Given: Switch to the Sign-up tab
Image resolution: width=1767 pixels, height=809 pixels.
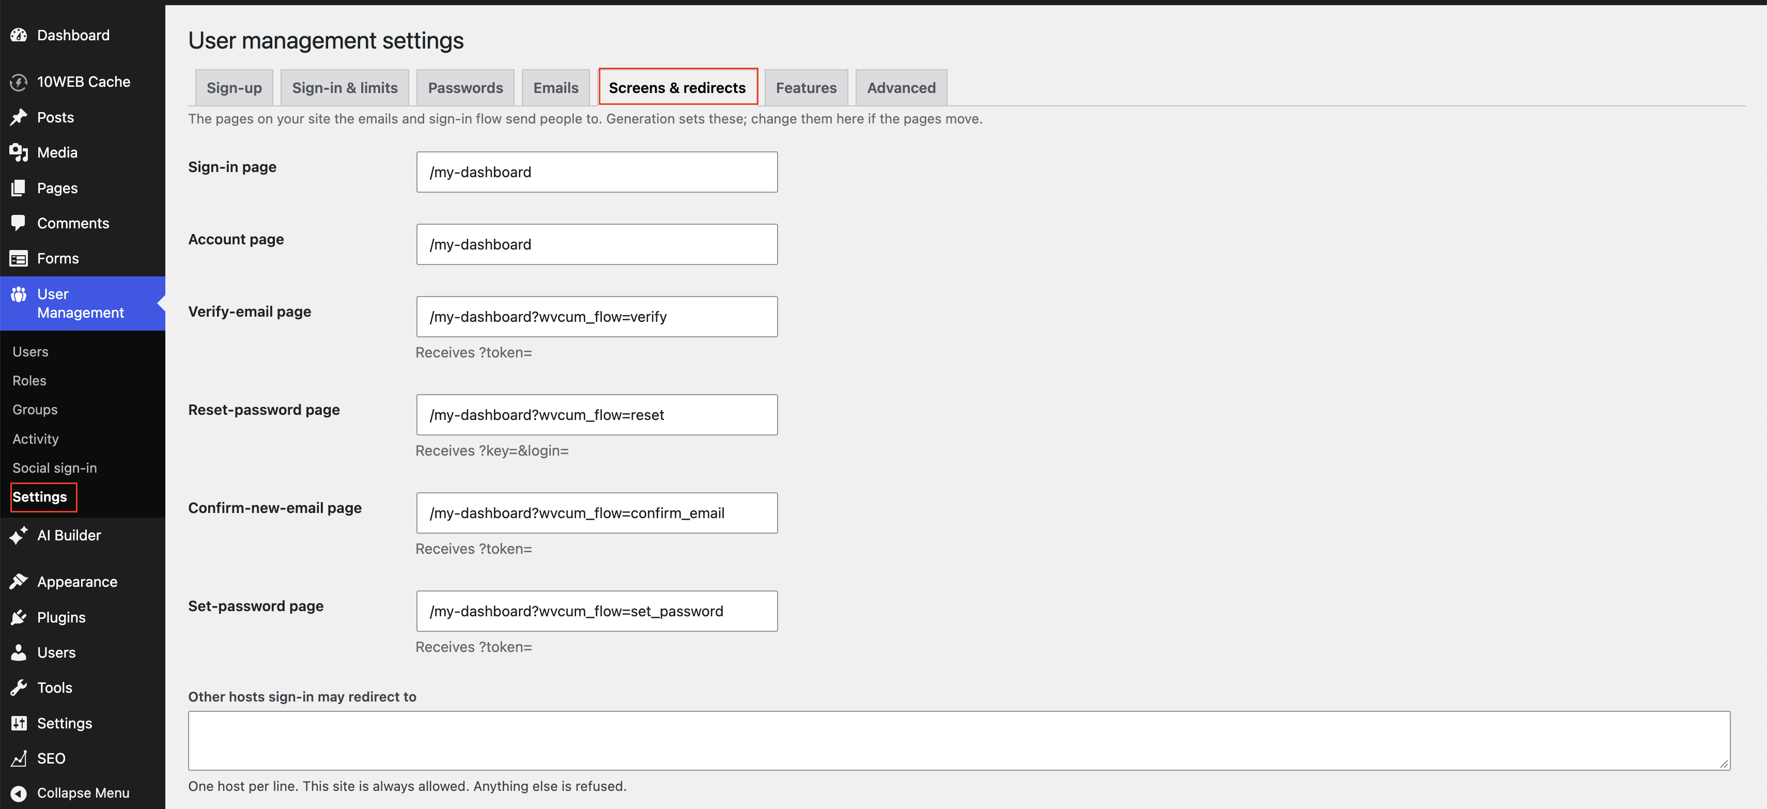Looking at the screenshot, I should pos(234,88).
